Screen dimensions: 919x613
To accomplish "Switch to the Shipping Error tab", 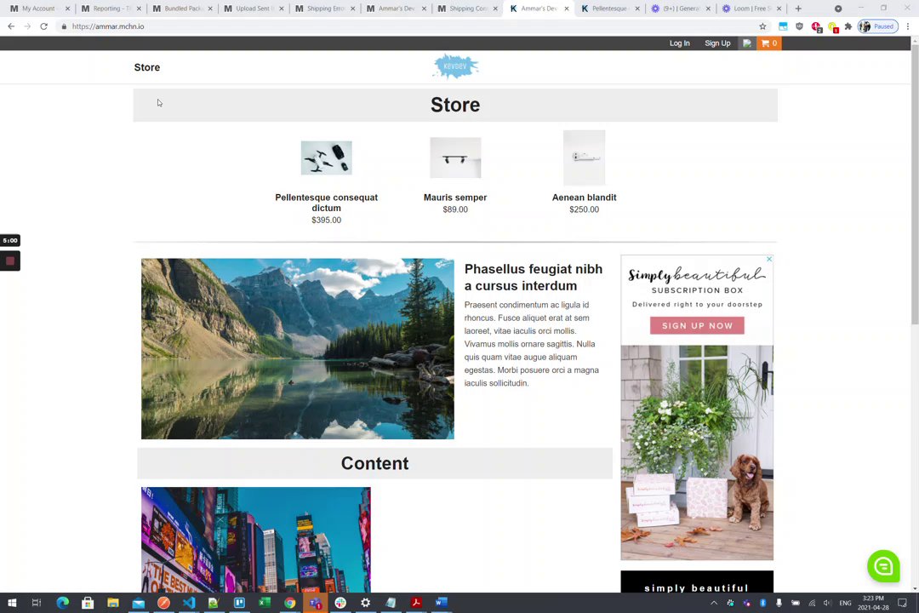I will tap(325, 9).
